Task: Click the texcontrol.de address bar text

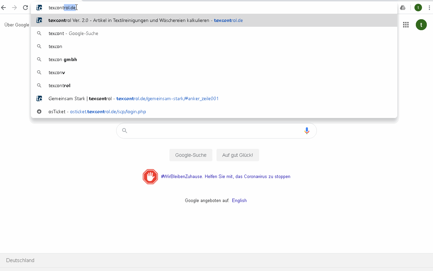Action: 62,8
